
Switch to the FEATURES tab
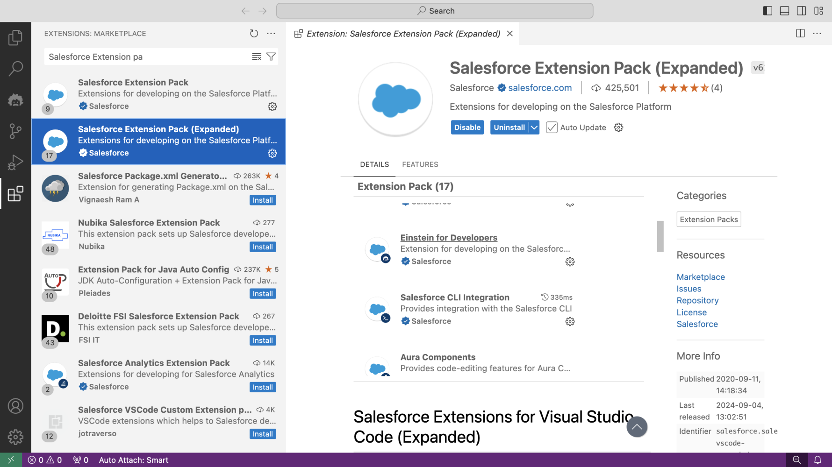click(x=420, y=164)
